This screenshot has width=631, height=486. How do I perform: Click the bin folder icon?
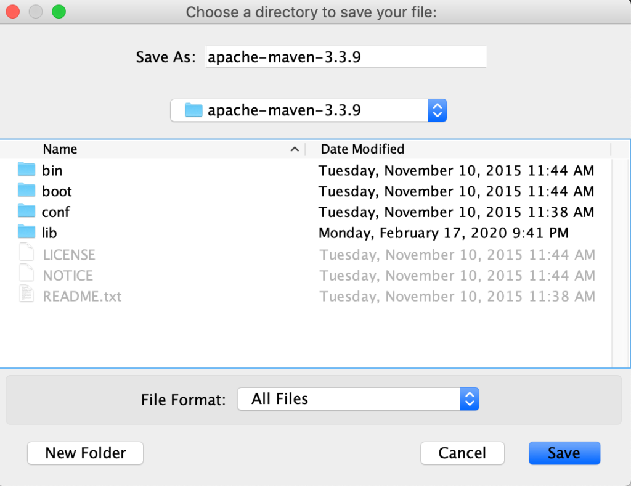click(26, 170)
